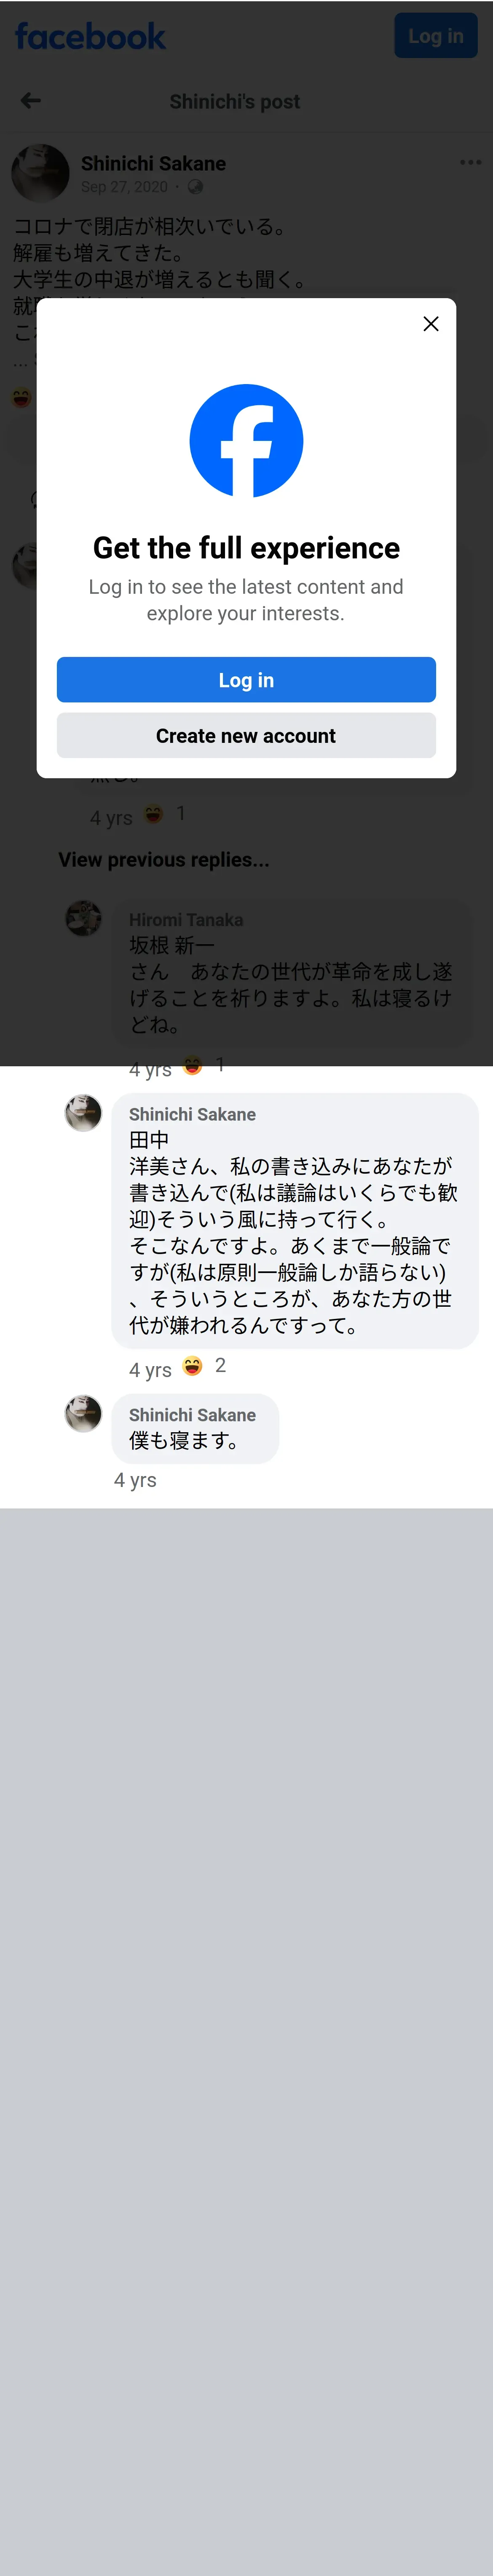Open post options three-dot menu
The width and height of the screenshot is (493, 2576).
470,163
